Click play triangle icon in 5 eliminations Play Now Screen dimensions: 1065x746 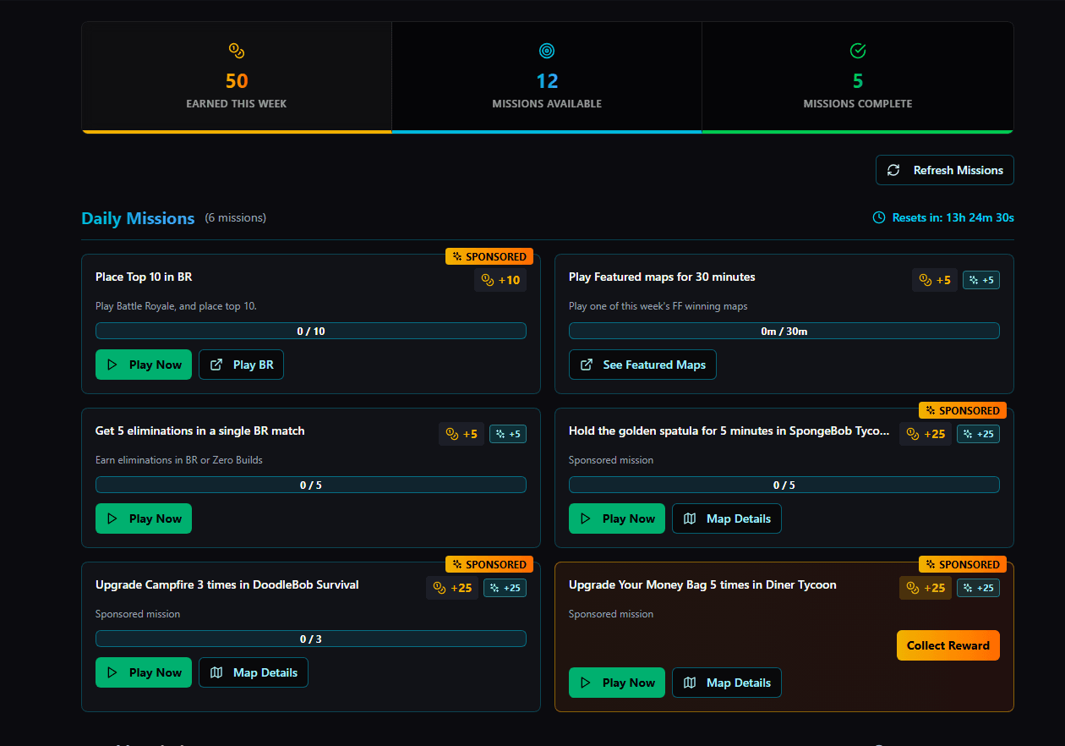[x=112, y=518]
